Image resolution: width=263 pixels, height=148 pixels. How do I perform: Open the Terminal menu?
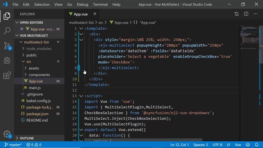point(100,5)
